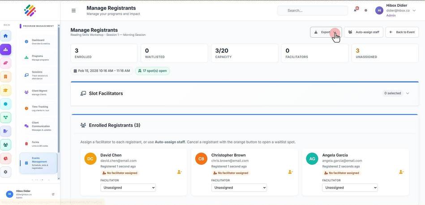The width and height of the screenshot is (425, 205).
Task: Click Angela Garcia's No facilitator assigned tag
Action: [x=341, y=173]
